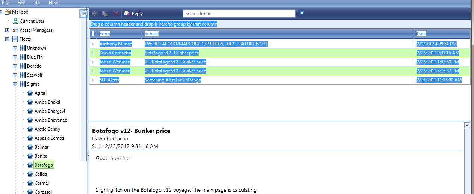Click the ship icon beside Belmar
Screen dimensions: 474x194
pos(30,147)
